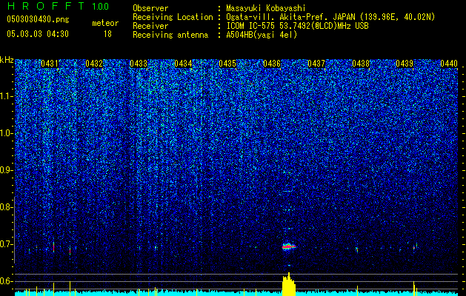The image size is (466, 296).
Task: Select observer name Masayuki Kobayashi
Action: (x=266, y=8)
